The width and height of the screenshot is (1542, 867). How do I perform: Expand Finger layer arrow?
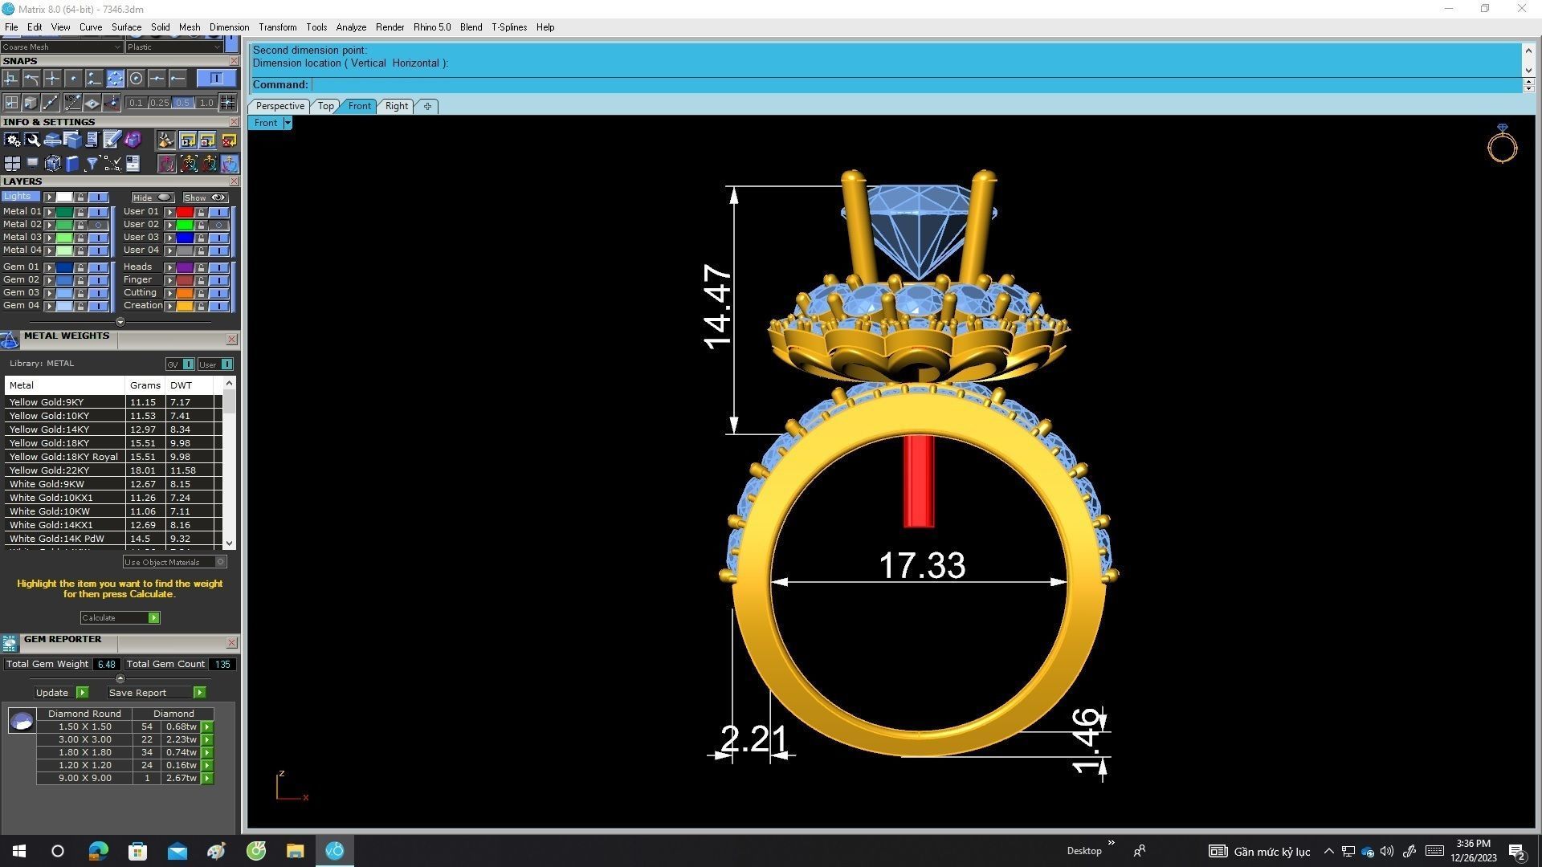click(169, 280)
